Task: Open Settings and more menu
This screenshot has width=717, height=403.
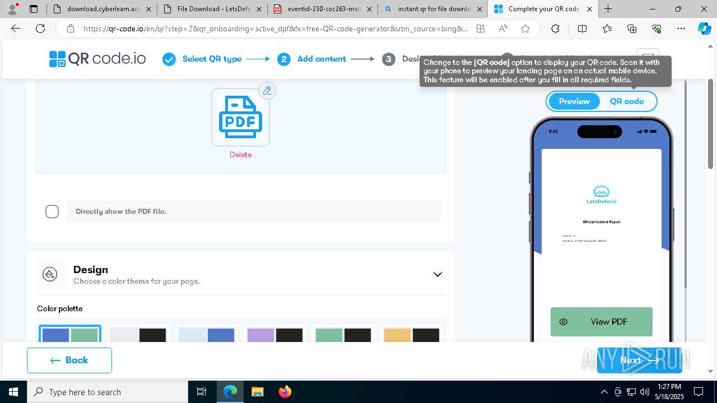Action: (x=681, y=29)
